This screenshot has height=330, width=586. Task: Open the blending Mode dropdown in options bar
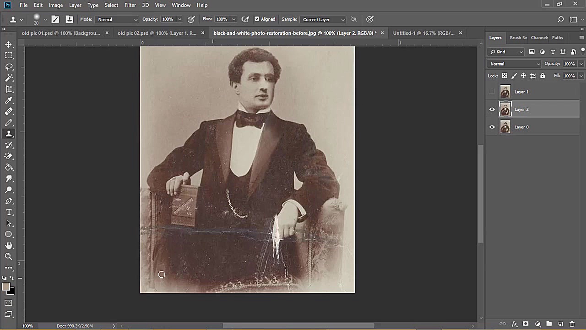tap(117, 19)
